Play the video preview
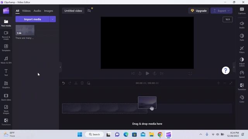 click(147, 73)
